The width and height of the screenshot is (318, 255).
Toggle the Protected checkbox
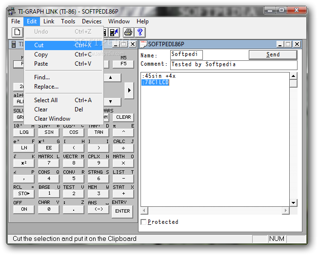143,222
